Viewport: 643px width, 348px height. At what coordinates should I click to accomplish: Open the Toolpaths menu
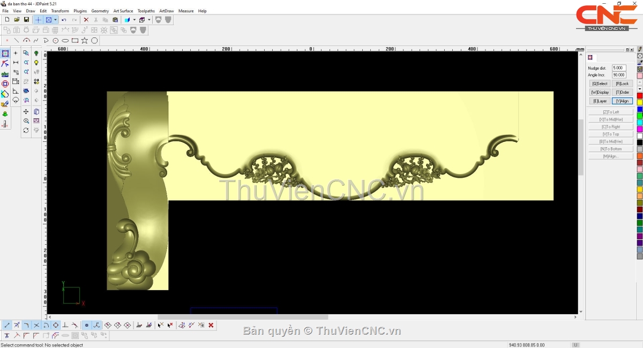click(146, 11)
